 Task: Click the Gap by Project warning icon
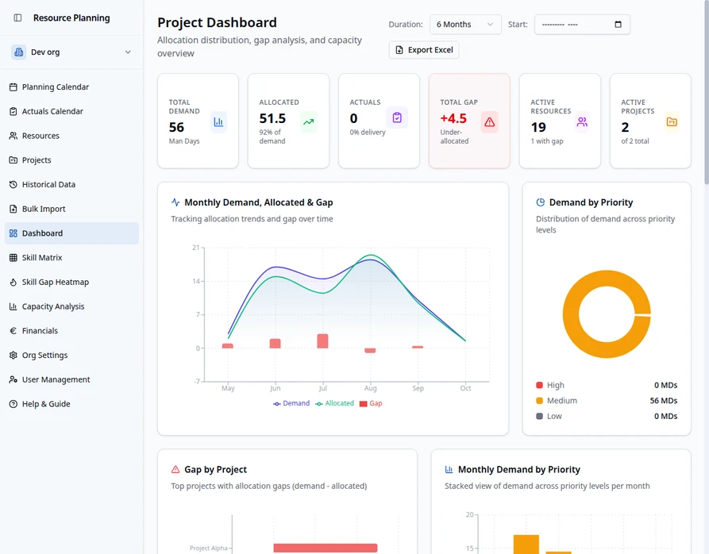[175, 470]
